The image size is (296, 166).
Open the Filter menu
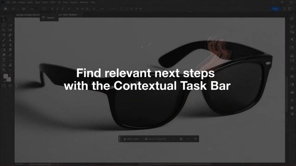click(x=53, y=2)
